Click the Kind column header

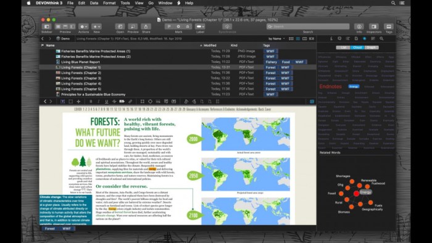[x=234, y=46]
